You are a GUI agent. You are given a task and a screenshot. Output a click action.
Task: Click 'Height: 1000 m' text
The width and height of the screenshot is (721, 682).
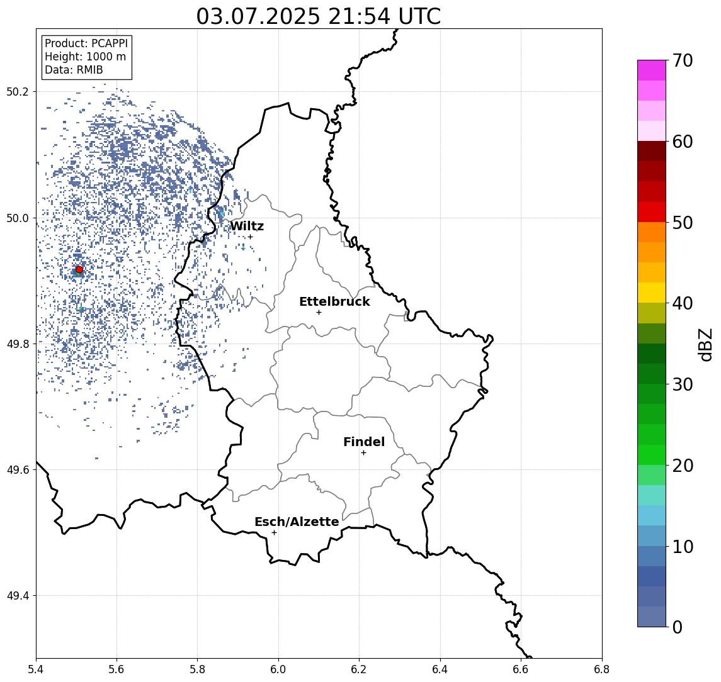[x=85, y=57]
